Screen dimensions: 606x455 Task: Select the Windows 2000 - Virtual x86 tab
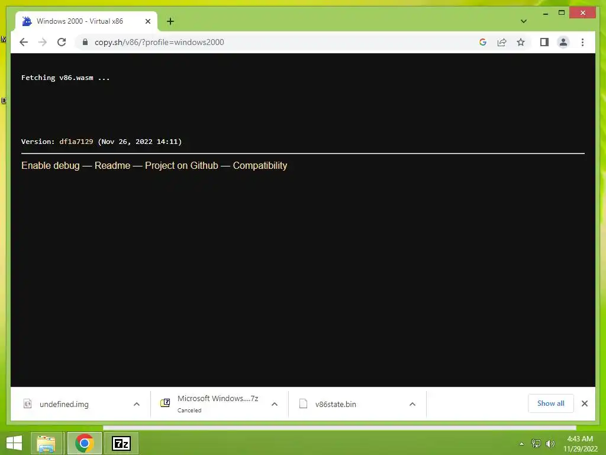[x=86, y=21]
